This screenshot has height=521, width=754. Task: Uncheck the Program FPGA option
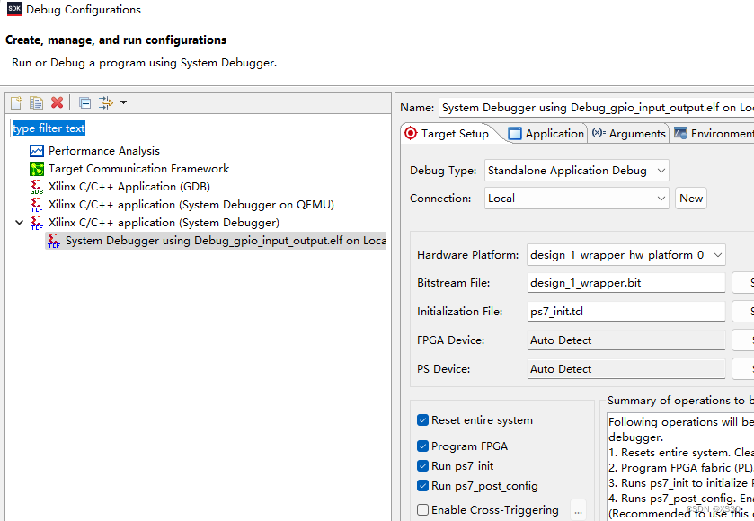coord(423,446)
